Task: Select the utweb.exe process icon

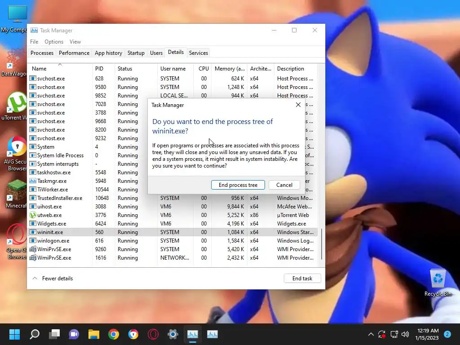Action: tap(32, 215)
